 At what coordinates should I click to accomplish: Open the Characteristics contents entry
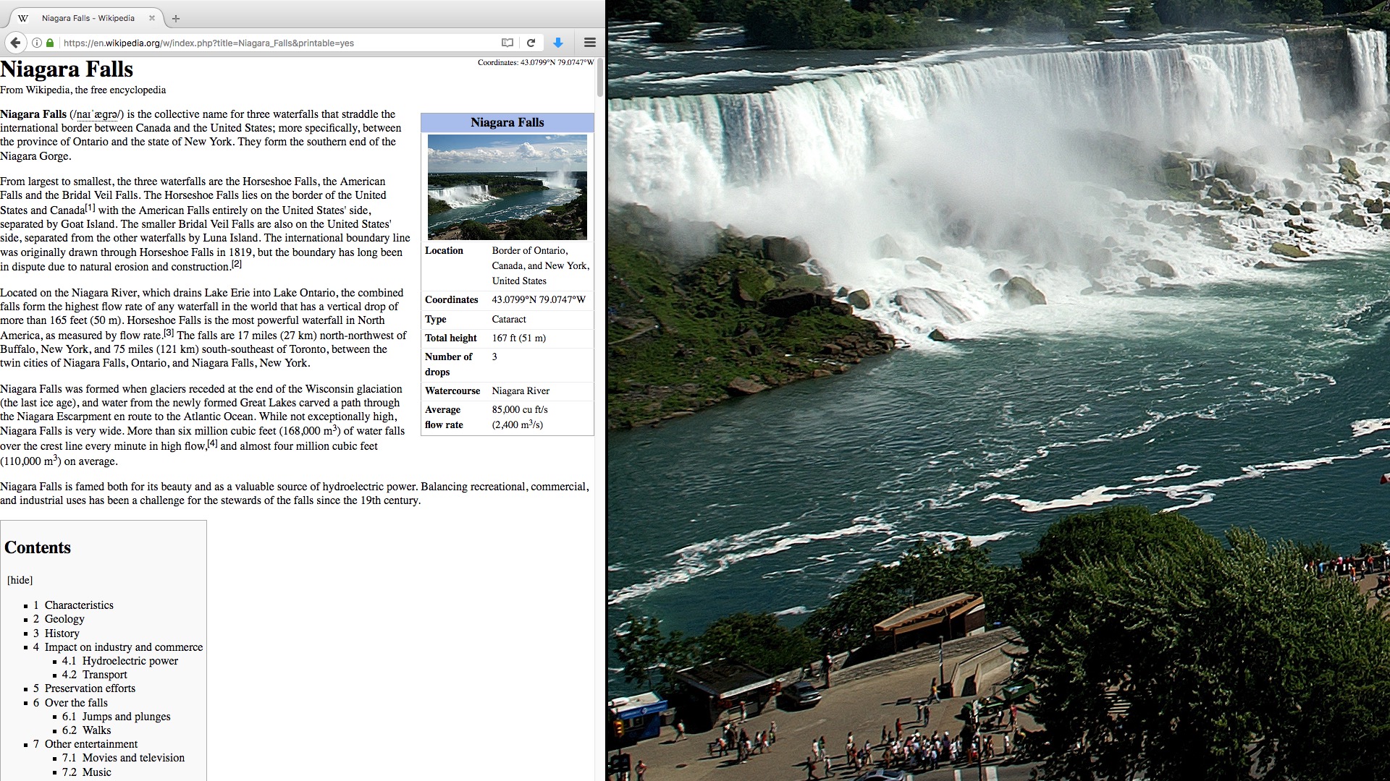[x=79, y=605]
